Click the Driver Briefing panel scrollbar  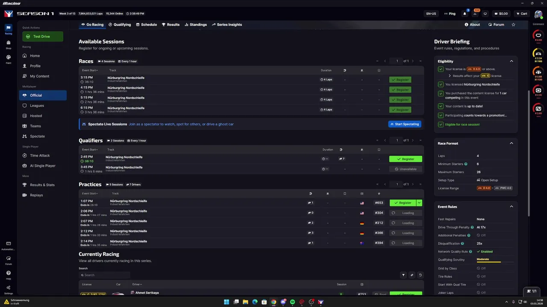point(529,153)
